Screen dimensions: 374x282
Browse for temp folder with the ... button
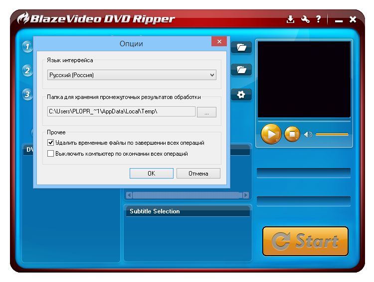[x=206, y=112]
